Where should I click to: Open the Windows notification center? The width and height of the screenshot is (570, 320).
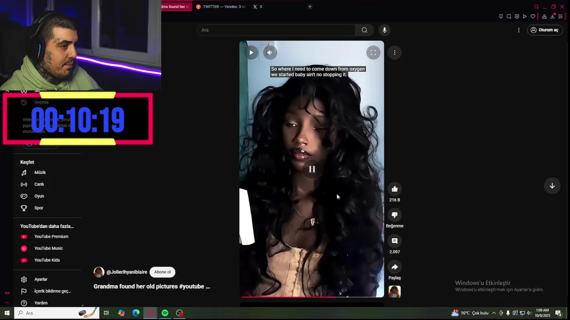pos(558,313)
